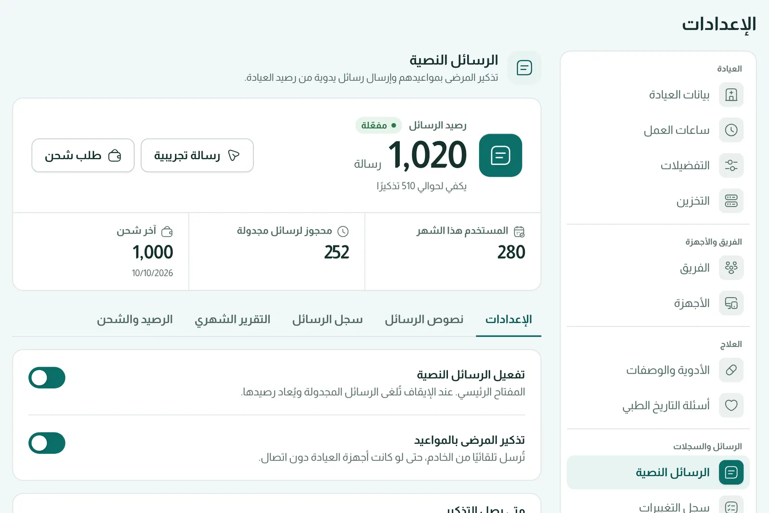Click the التخزين storage icon
This screenshot has width=769, height=513.
click(x=731, y=200)
